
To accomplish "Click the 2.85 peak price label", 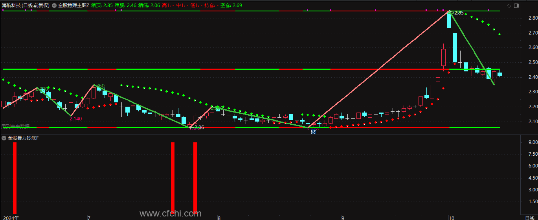I will pyautogui.click(x=459, y=13).
